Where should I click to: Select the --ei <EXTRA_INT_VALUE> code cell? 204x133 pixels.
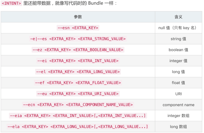78,61
